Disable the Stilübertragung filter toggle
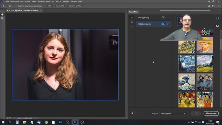The width and height of the screenshot is (222, 125). click(x=163, y=24)
